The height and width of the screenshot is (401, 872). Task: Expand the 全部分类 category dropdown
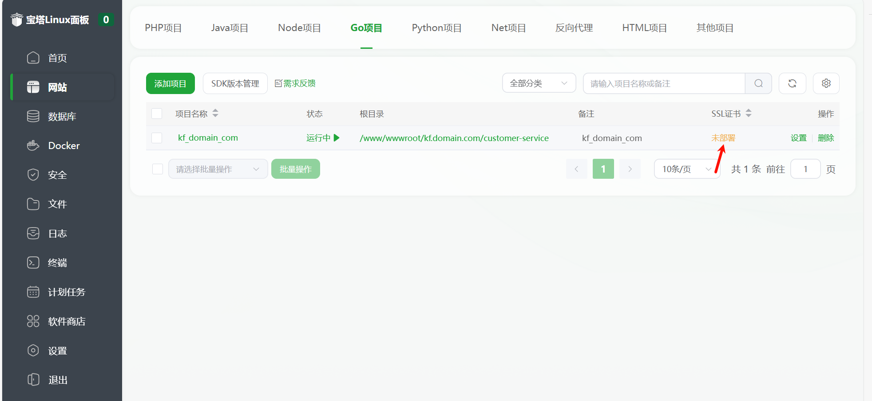pyautogui.click(x=539, y=83)
